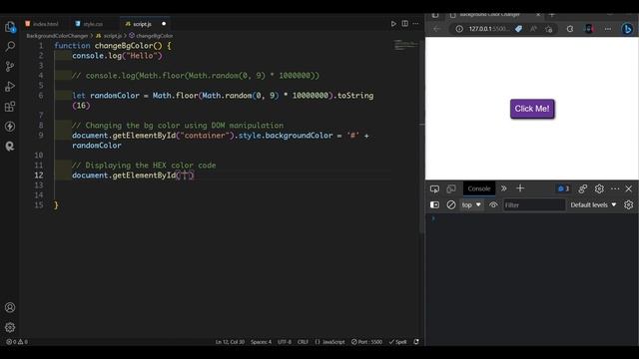Add this page to favorites
This screenshot has height=359, width=639.
pyautogui.click(x=549, y=29)
